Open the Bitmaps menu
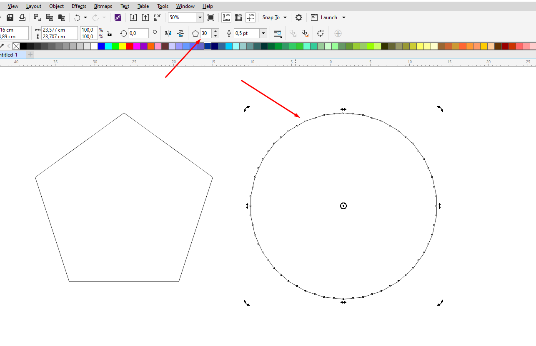Image resolution: width=536 pixels, height=346 pixels. click(103, 6)
